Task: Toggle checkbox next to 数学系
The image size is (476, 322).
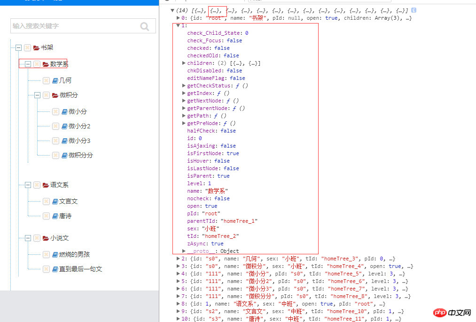Action: pos(37,64)
